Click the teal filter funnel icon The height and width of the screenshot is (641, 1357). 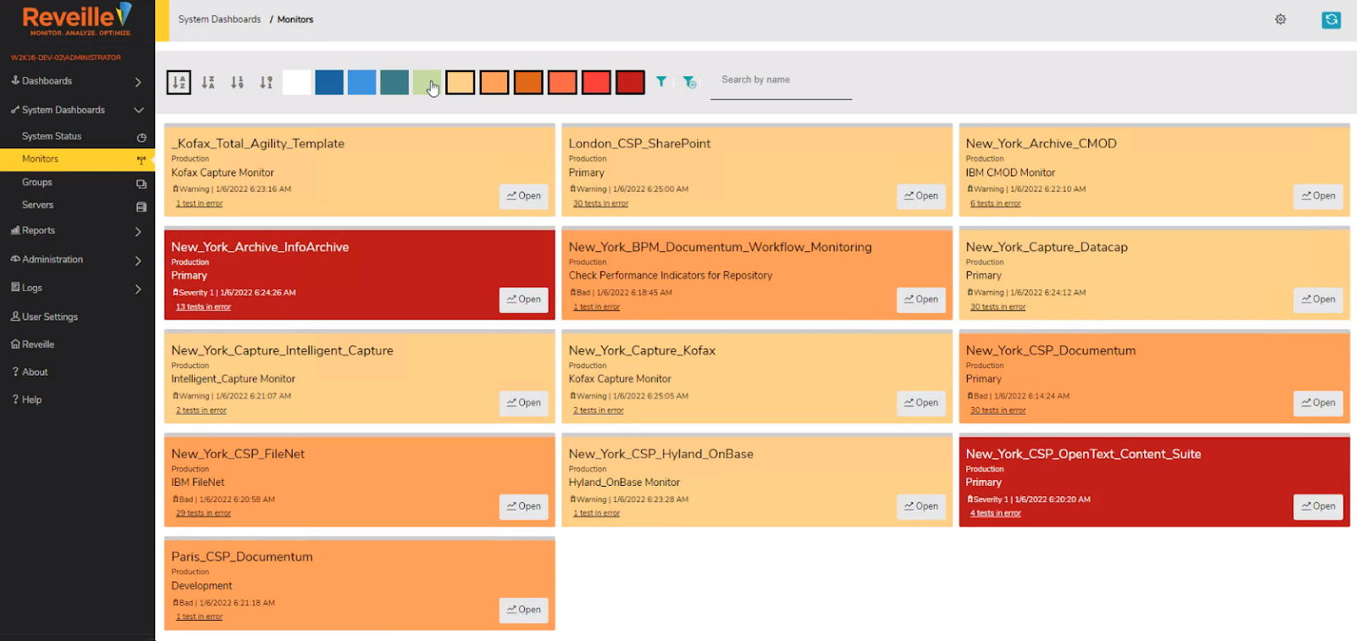point(662,82)
